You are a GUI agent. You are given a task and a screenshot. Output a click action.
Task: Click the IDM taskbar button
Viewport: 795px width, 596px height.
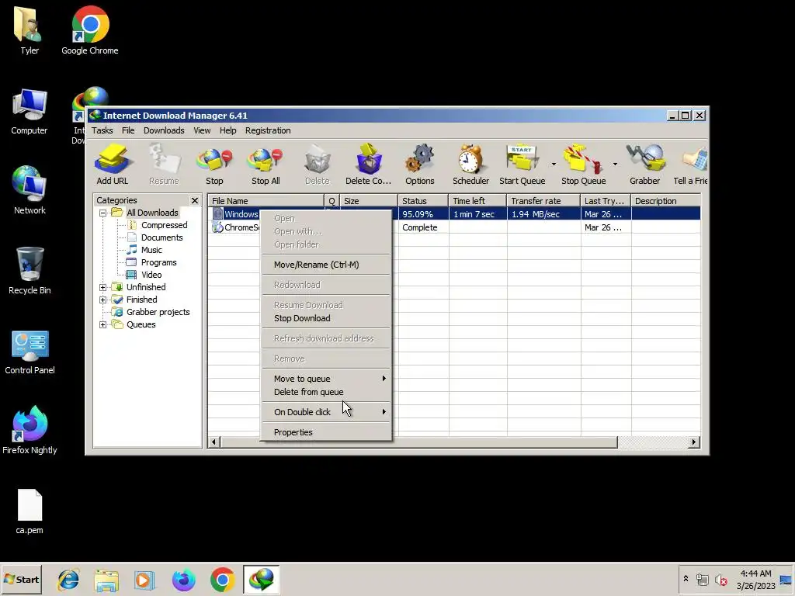coord(261,579)
